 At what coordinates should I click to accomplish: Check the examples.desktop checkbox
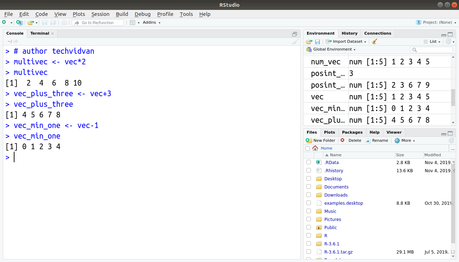click(308, 203)
